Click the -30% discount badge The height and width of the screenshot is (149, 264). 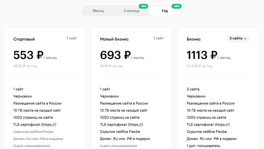(177, 6)
